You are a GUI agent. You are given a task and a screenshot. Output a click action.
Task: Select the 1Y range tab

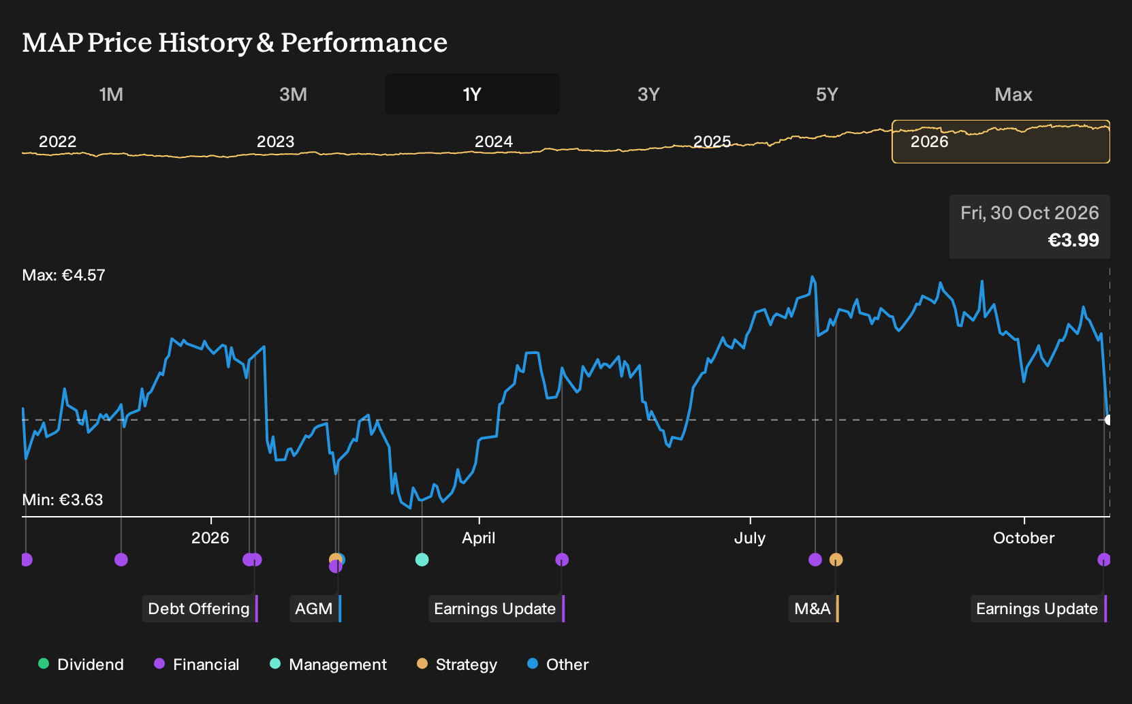(473, 94)
